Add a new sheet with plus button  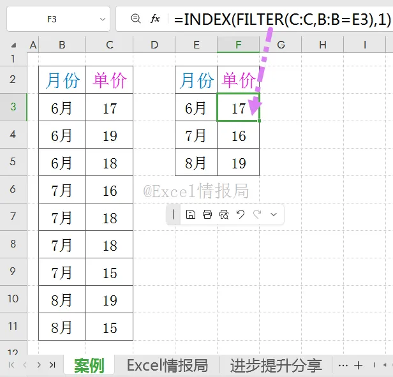[x=359, y=366]
